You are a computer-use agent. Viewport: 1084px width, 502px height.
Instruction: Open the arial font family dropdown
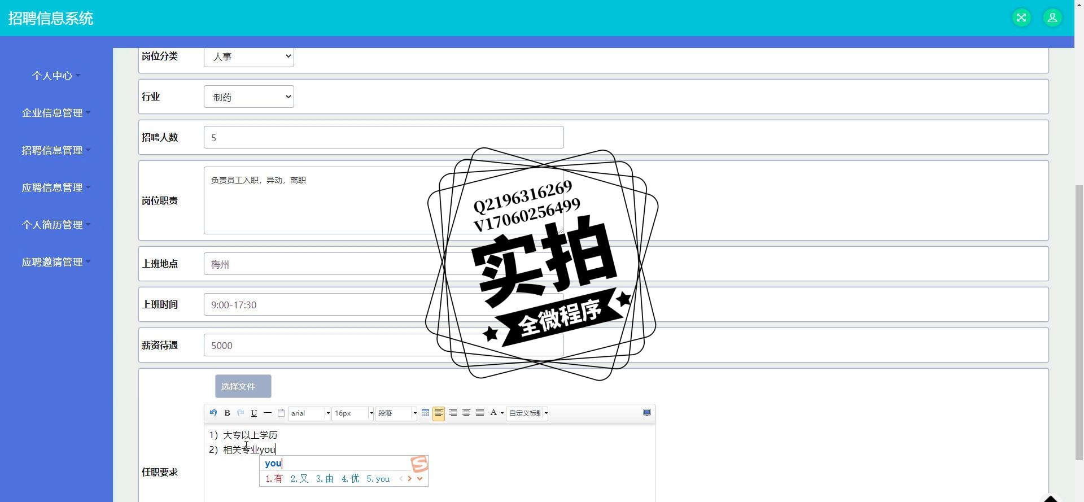point(309,413)
